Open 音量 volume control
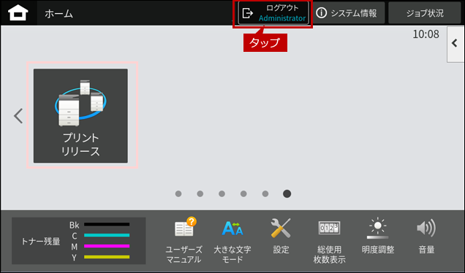Viewport: 465px width, 273px height. [426, 237]
